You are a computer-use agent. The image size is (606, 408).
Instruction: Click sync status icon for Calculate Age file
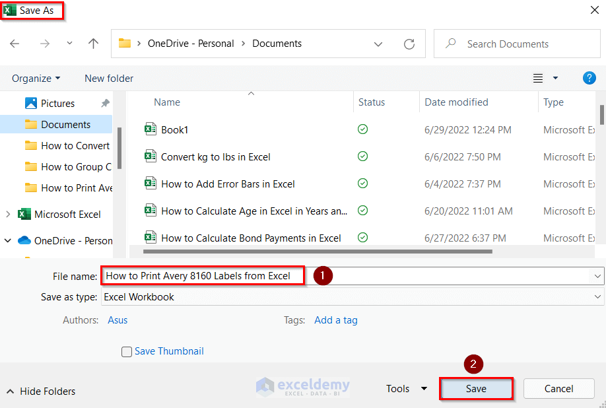[x=362, y=210]
